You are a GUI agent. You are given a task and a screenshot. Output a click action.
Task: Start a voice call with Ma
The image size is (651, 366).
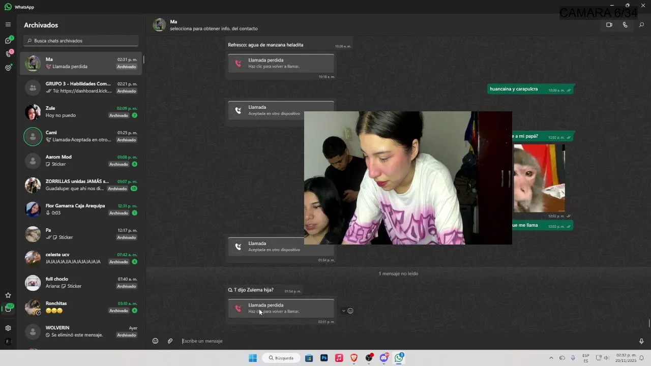625,25
